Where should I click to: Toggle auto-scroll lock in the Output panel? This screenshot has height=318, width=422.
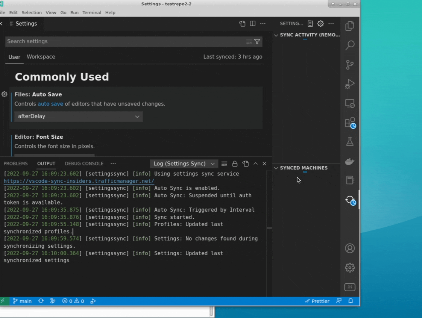[x=235, y=164]
